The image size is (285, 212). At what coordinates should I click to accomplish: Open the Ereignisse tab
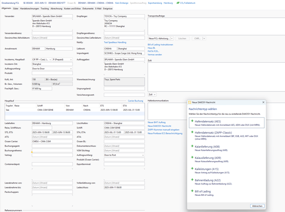pos(108,9)
